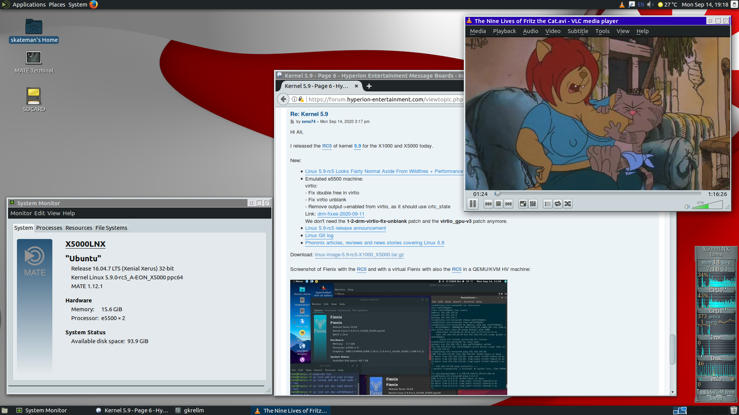Image resolution: width=739 pixels, height=415 pixels.
Task: Open System Monitor's Help menu
Action: pyautogui.click(x=69, y=213)
